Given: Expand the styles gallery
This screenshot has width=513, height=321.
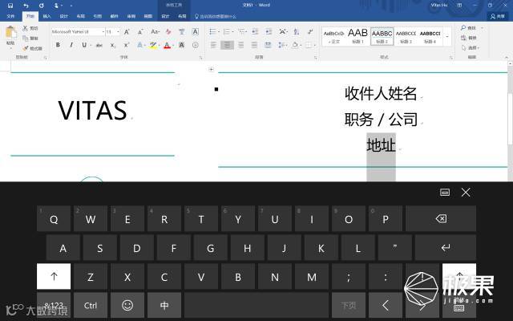Looking at the screenshot, I should pos(447,36).
